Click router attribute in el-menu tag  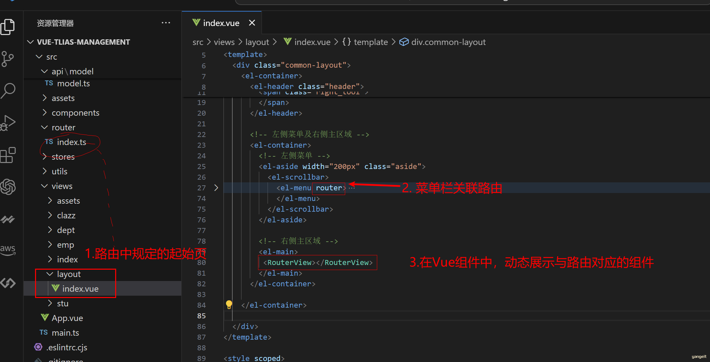pos(329,188)
